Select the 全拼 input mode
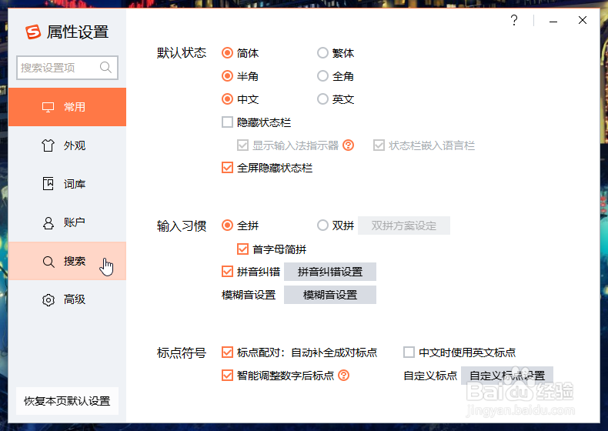Image resolution: width=608 pixels, height=431 pixels. 227,226
